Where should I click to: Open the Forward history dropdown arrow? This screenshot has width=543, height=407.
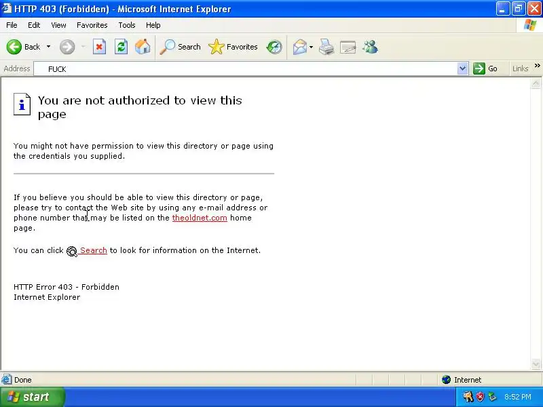(83, 47)
